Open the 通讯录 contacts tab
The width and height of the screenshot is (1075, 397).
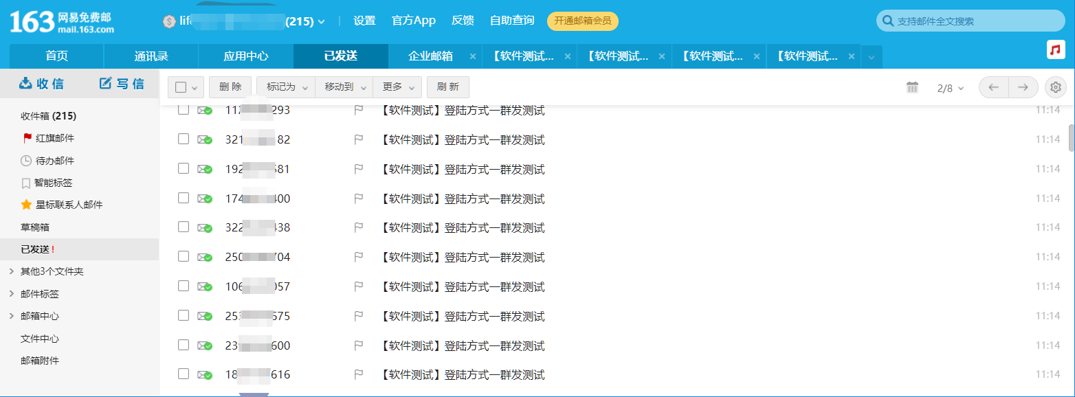click(x=151, y=56)
